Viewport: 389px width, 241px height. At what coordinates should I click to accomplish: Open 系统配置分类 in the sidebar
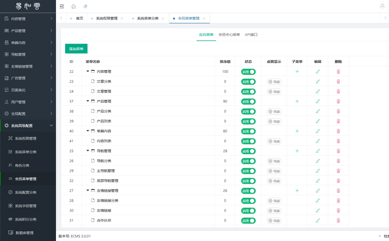coord(28,192)
